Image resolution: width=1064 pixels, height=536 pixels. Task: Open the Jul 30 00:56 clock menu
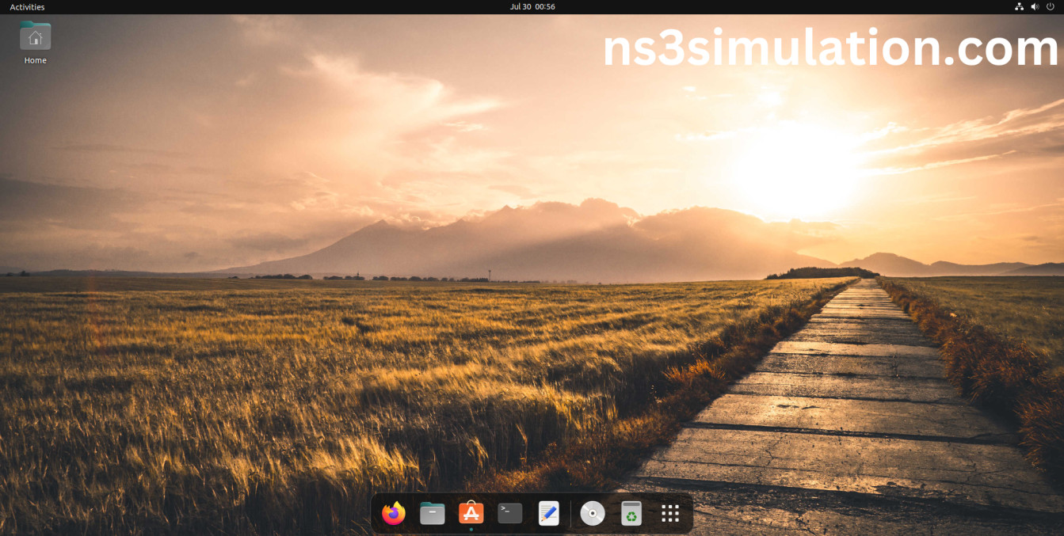pos(532,7)
